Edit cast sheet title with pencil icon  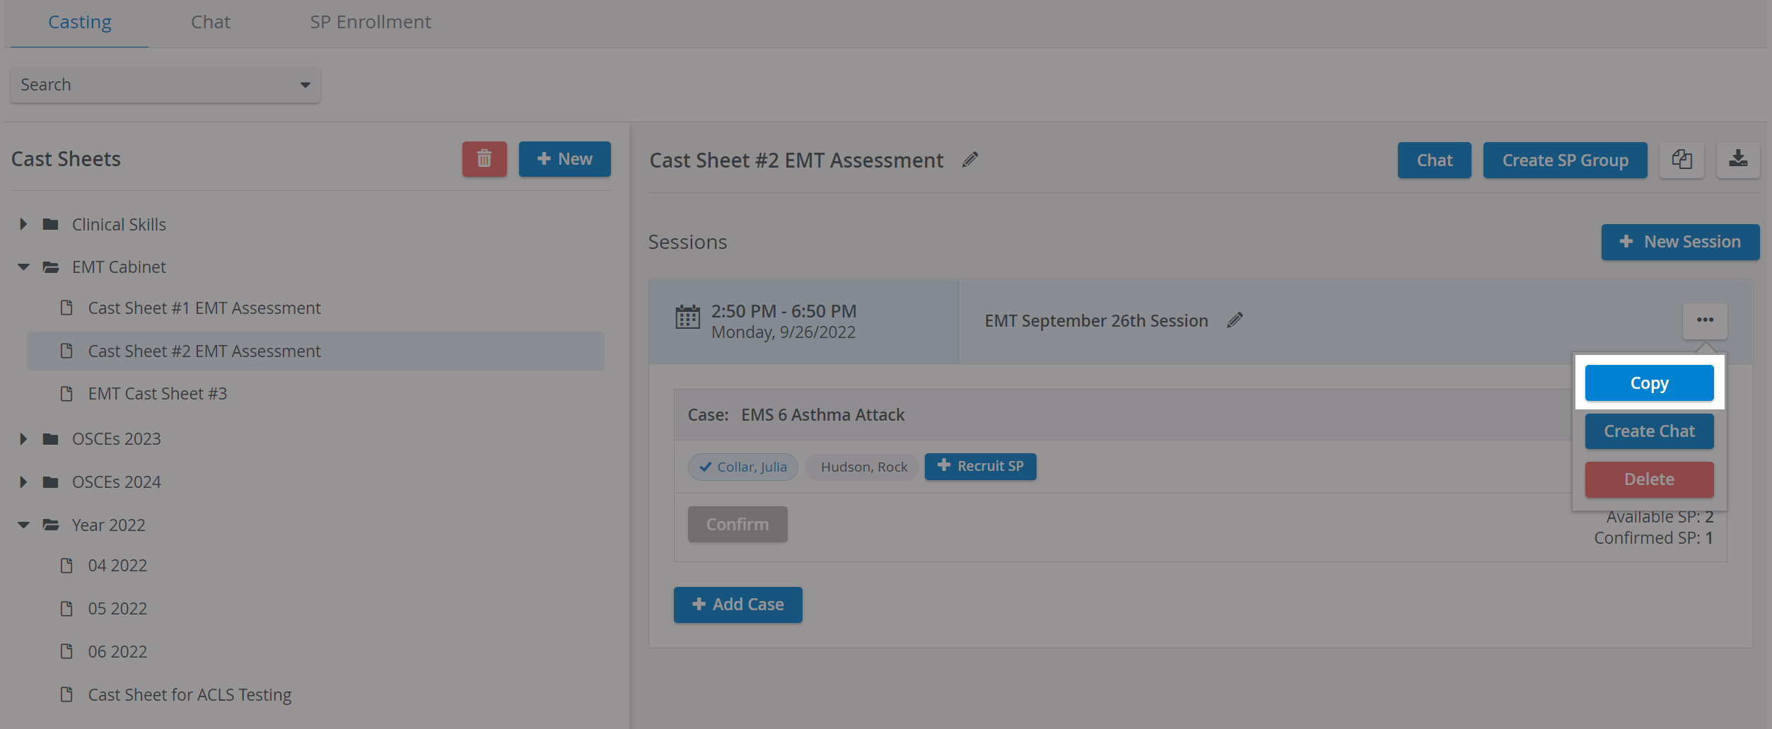(x=970, y=161)
